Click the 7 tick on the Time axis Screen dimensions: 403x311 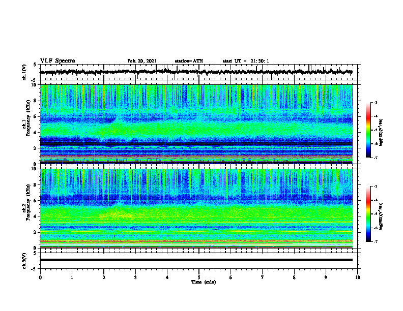263,277
